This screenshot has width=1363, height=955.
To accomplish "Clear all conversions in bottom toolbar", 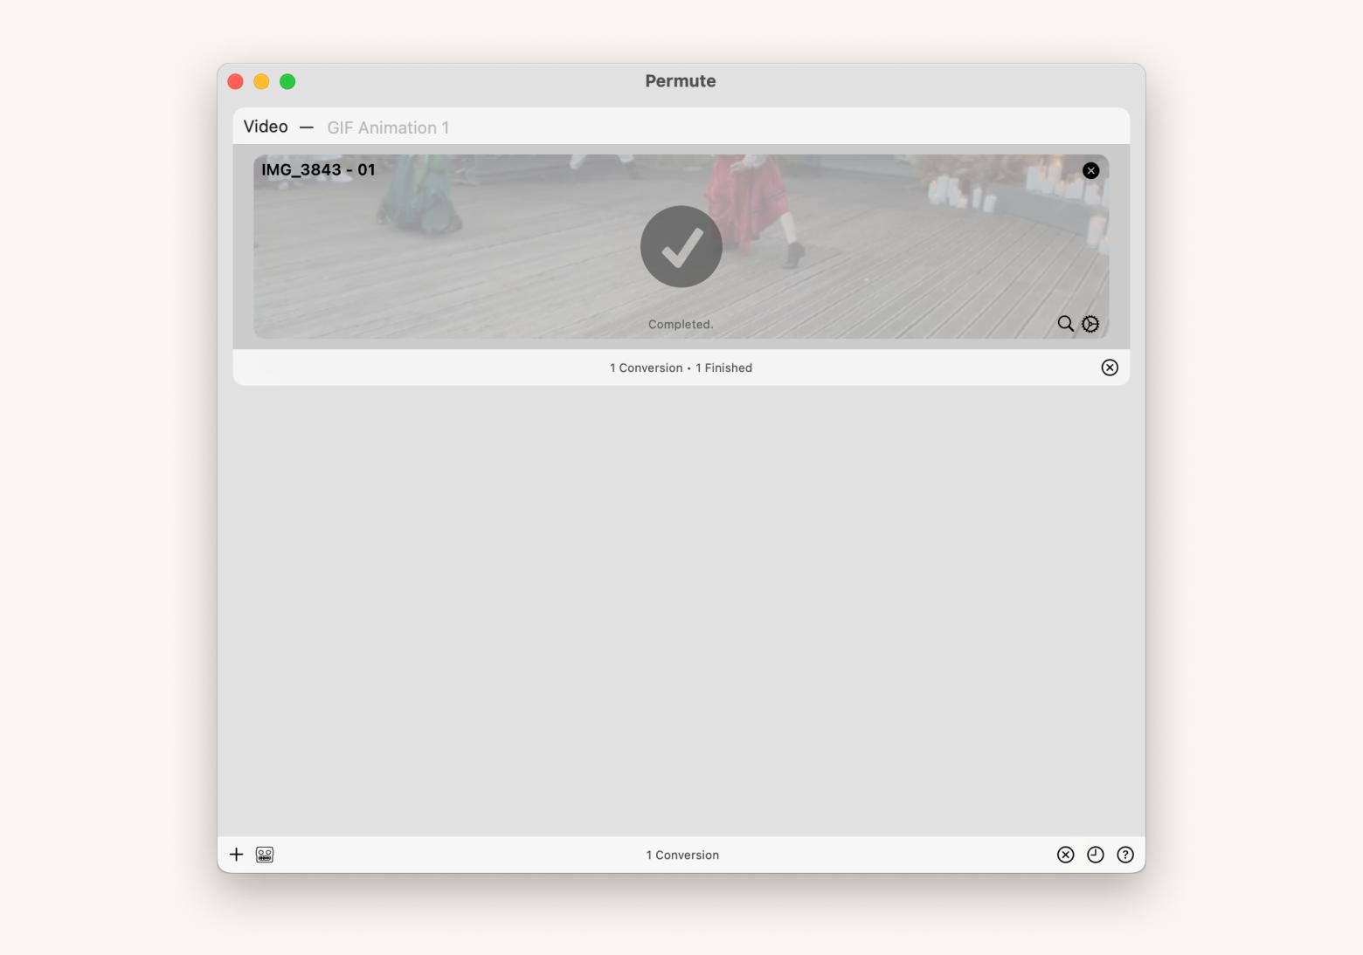I will click(1065, 855).
